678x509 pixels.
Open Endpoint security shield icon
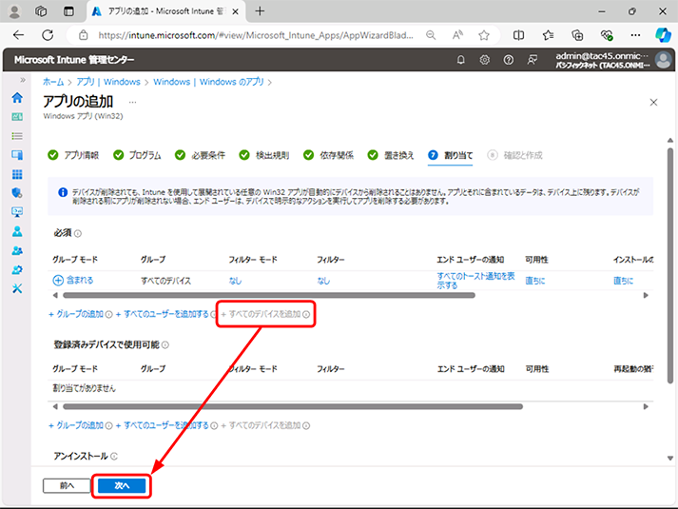[17, 193]
